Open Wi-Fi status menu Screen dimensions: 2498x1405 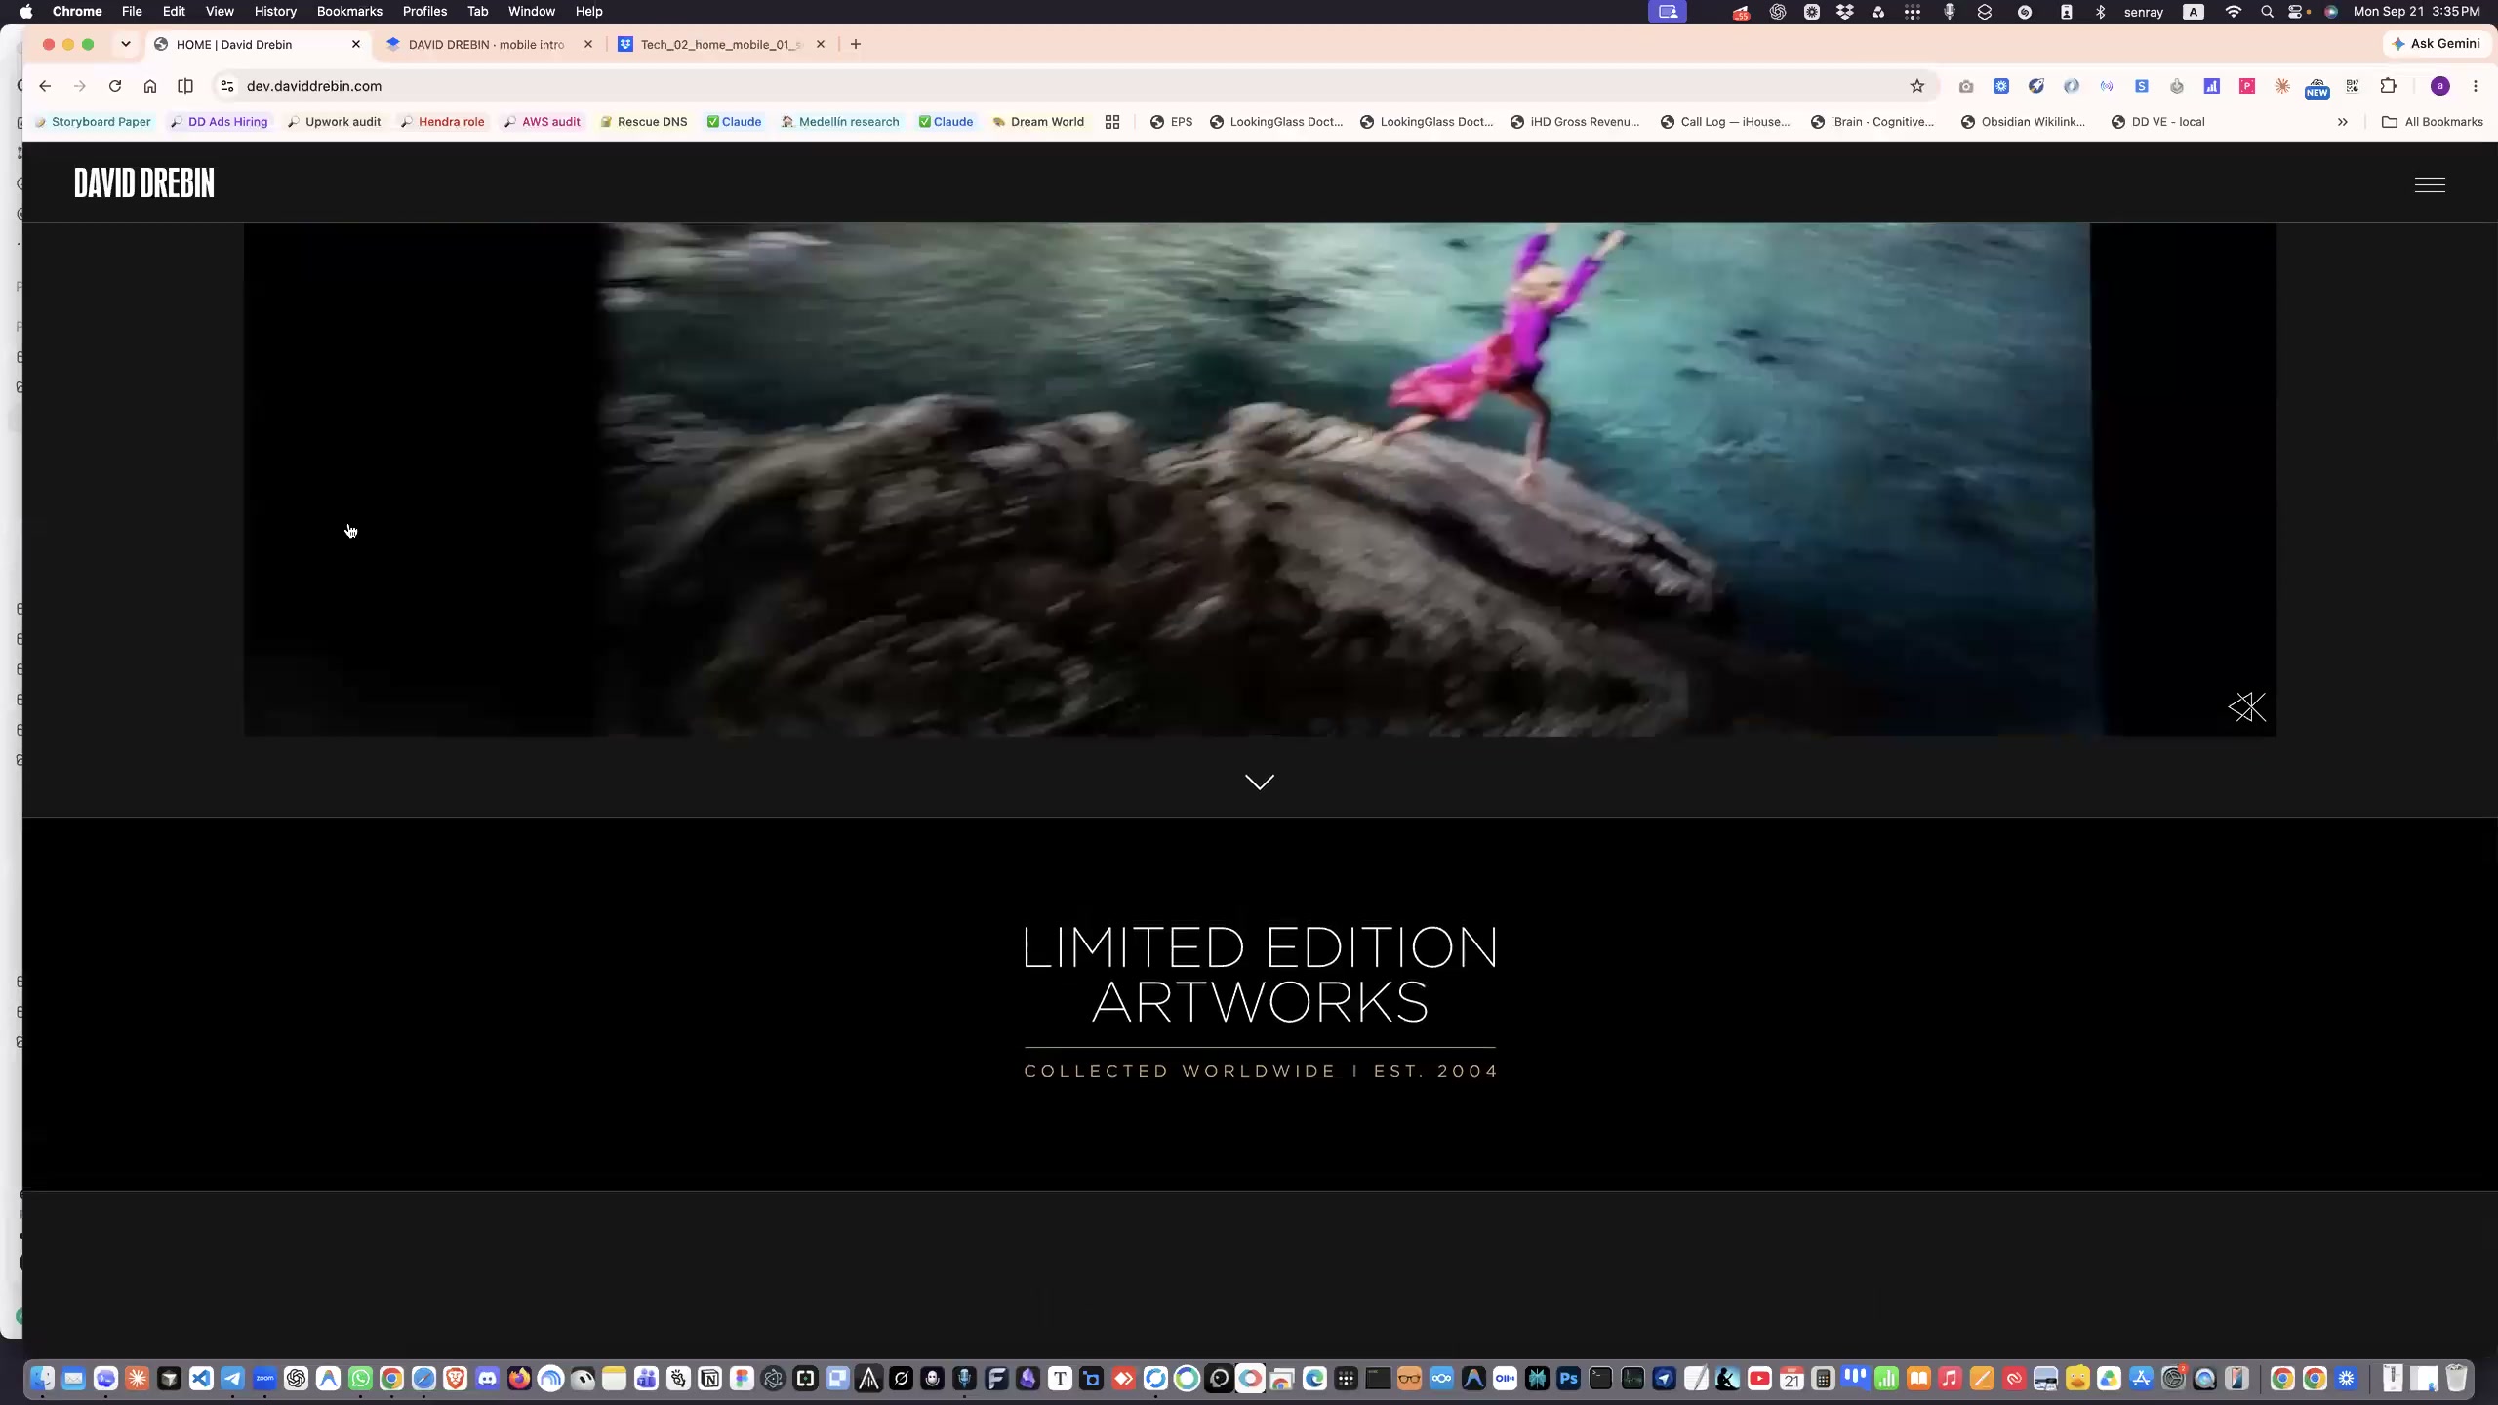pos(2233,12)
